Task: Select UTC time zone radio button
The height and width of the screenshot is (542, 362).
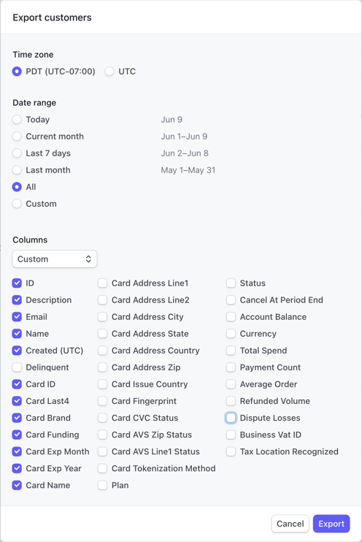Action: 109,72
